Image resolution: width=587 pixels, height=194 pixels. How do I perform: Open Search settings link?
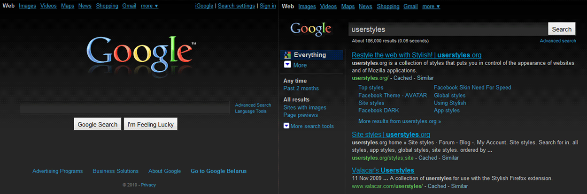pyautogui.click(x=237, y=6)
